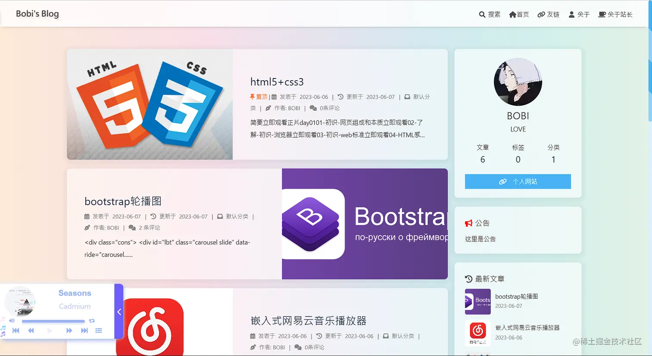Open the bootstrap轮播图 post title
This screenshot has width=652, height=356.
coord(123,201)
